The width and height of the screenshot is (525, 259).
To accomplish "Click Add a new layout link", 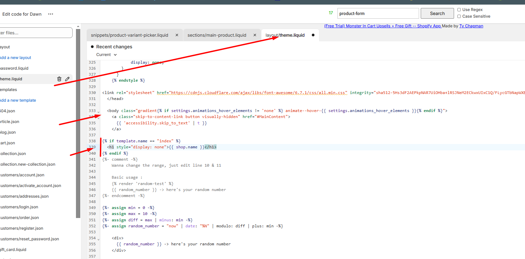I will (x=15, y=58).
